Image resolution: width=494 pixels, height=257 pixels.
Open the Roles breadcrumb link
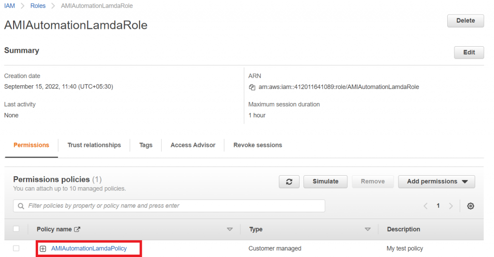tap(38, 6)
